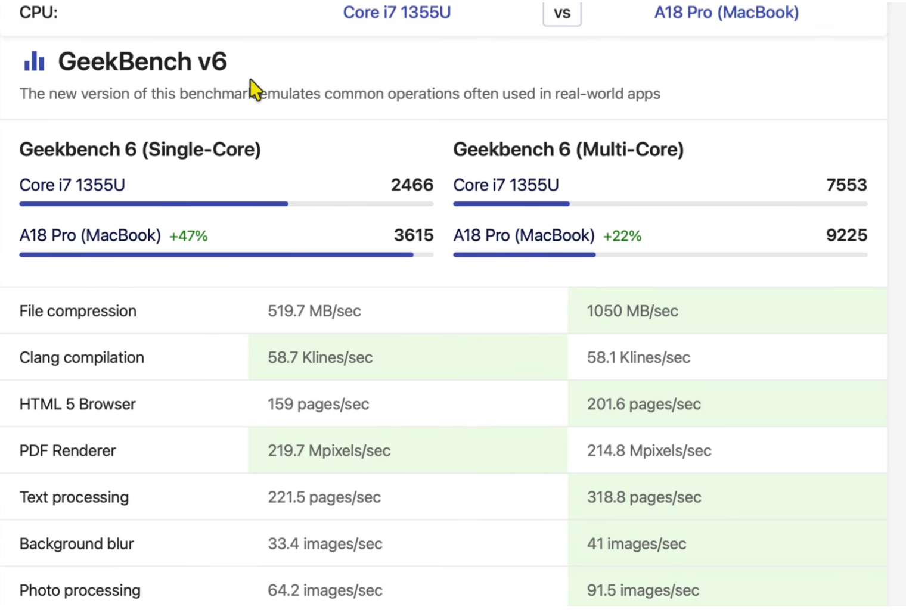Click the "File compression" row label
906x616 pixels.
point(78,311)
